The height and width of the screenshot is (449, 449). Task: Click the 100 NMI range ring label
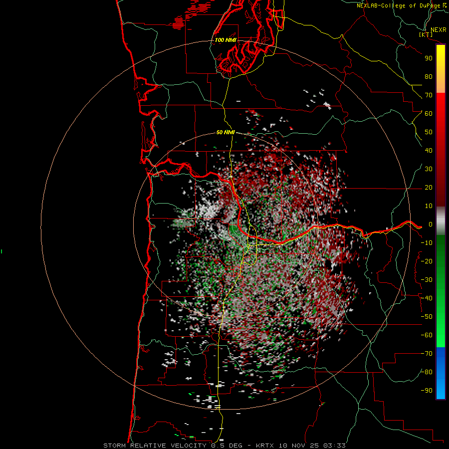click(x=225, y=40)
